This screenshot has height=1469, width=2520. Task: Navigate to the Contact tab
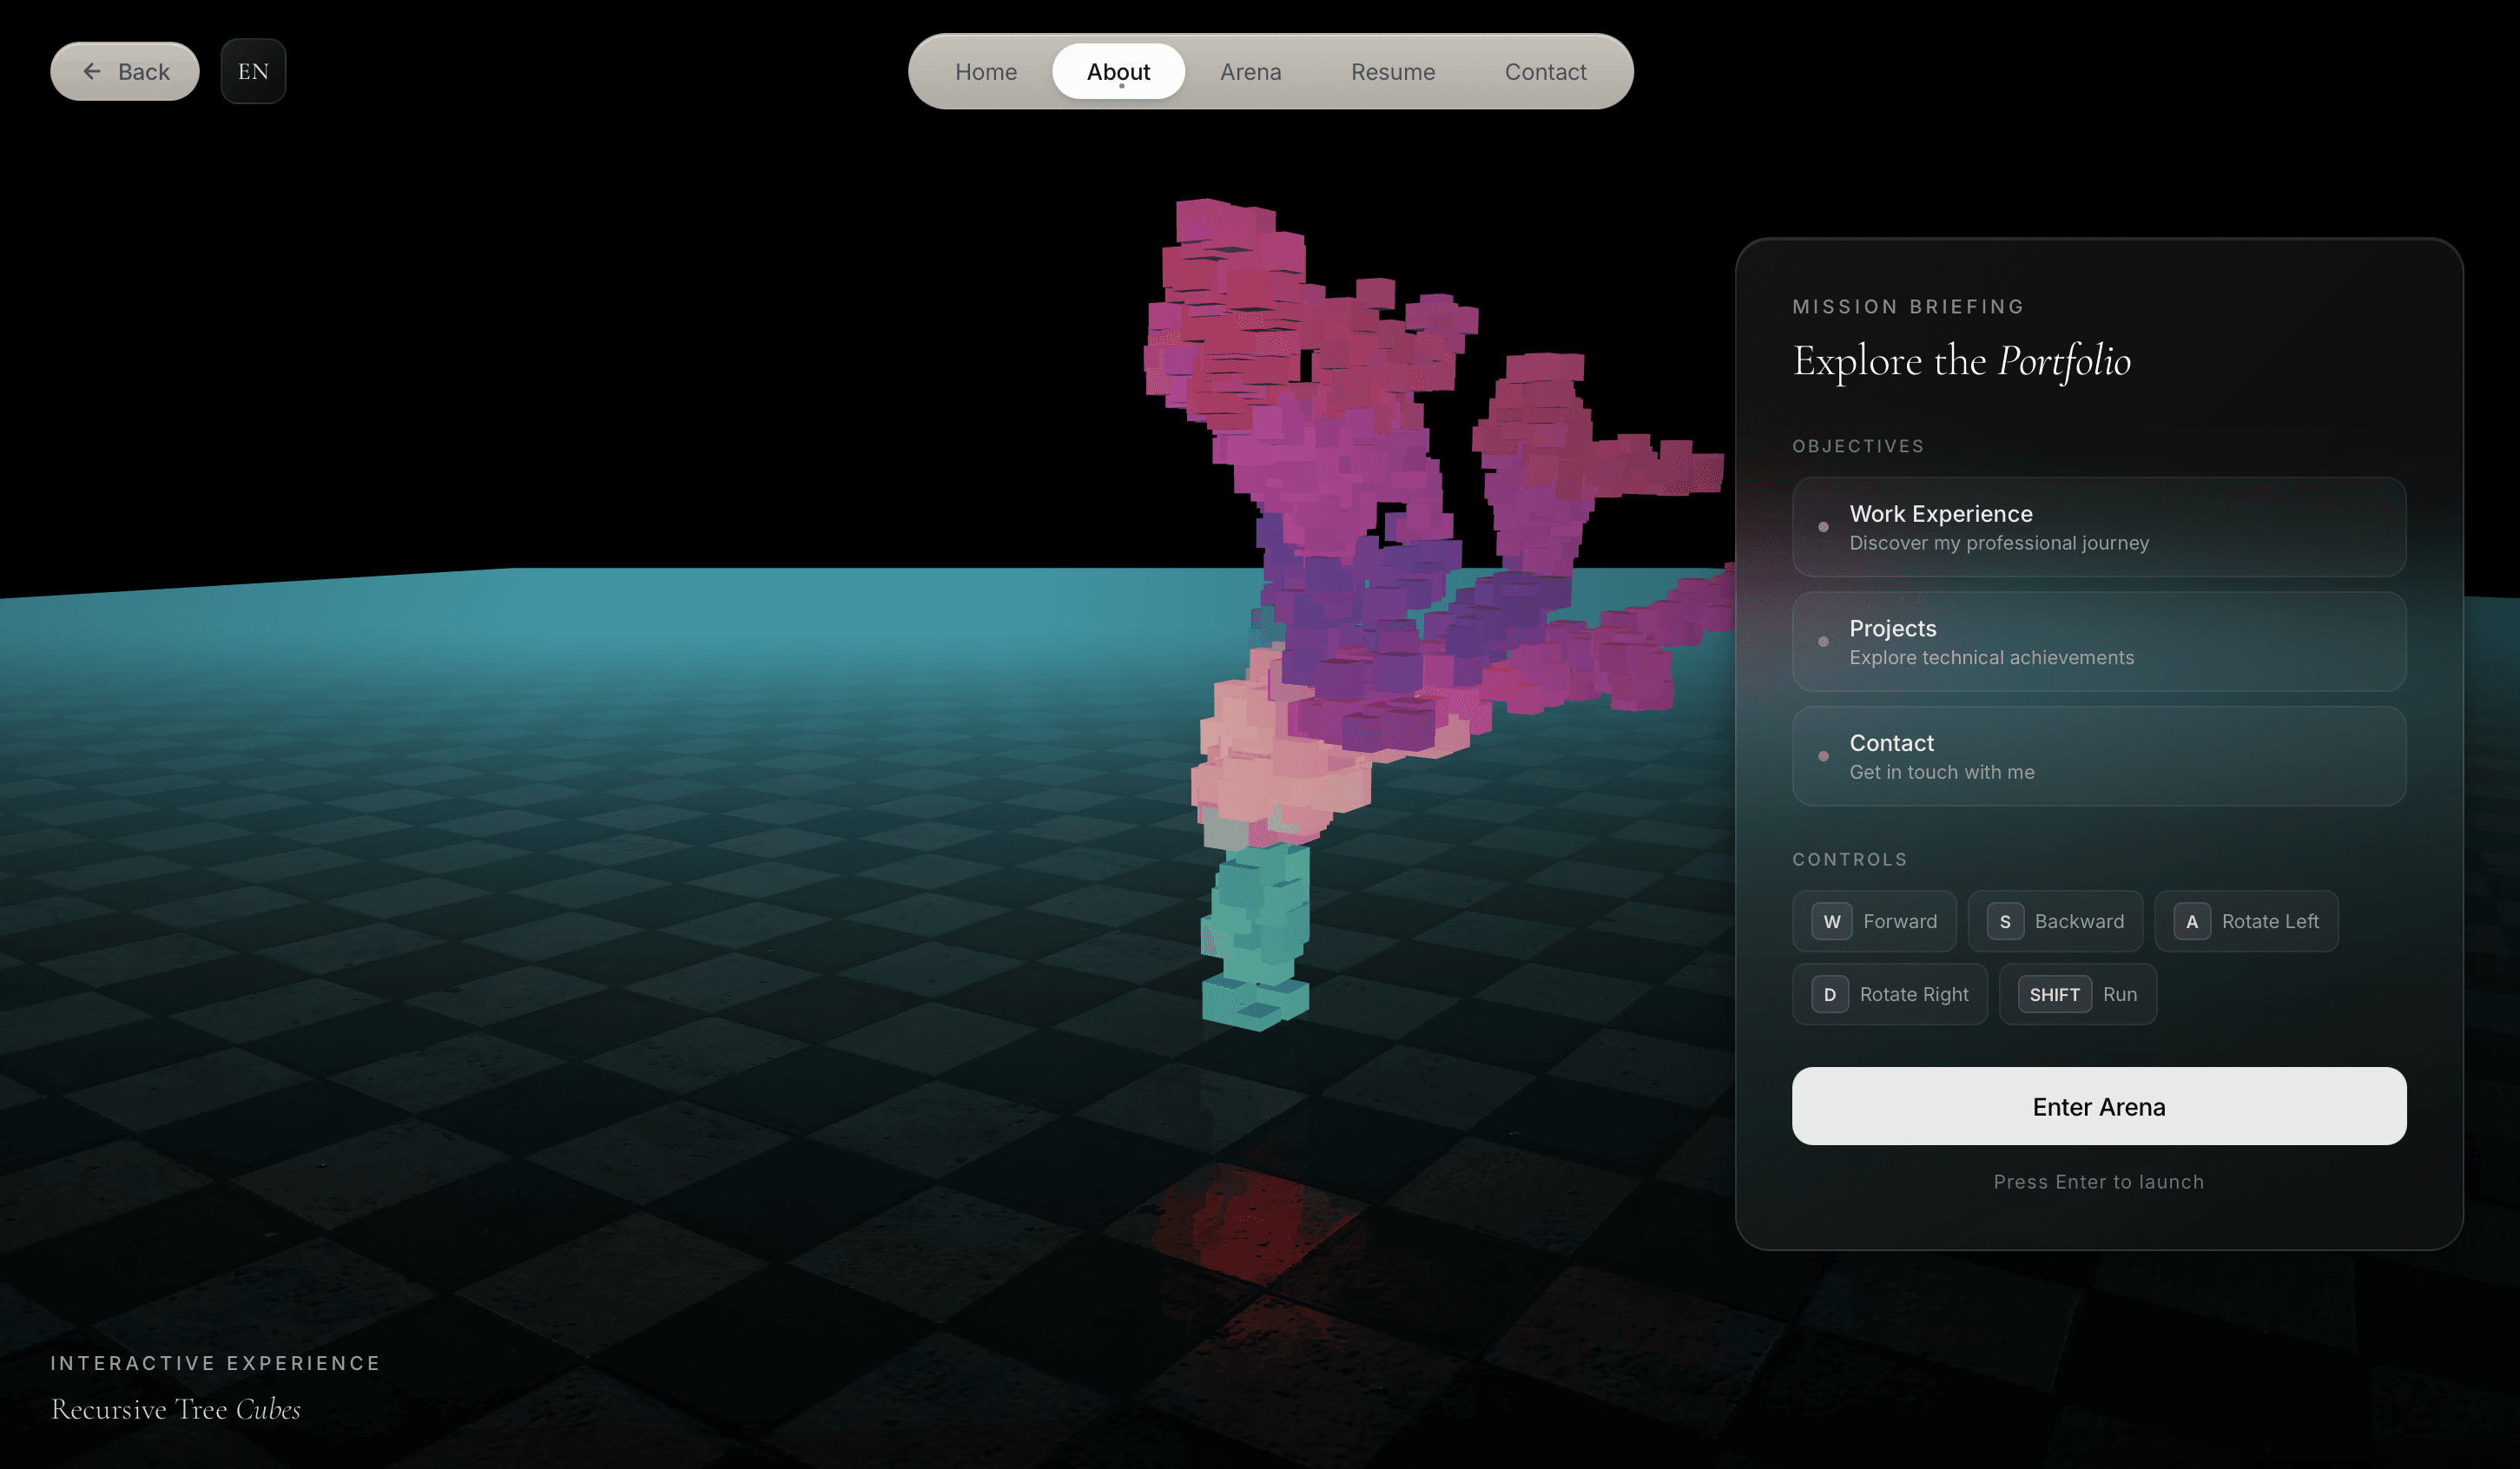coord(1545,71)
